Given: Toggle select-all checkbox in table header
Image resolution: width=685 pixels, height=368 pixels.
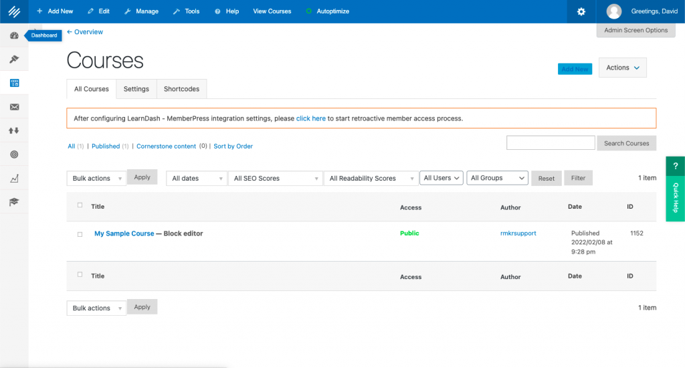Looking at the screenshot, I should [x=80, y=205].
